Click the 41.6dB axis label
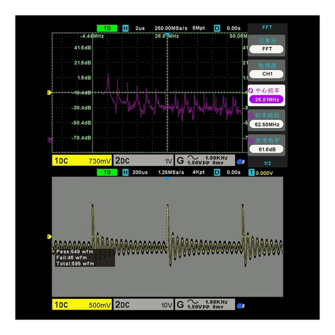The height and width of the screenshot is (335, 335). pos(82,48)
